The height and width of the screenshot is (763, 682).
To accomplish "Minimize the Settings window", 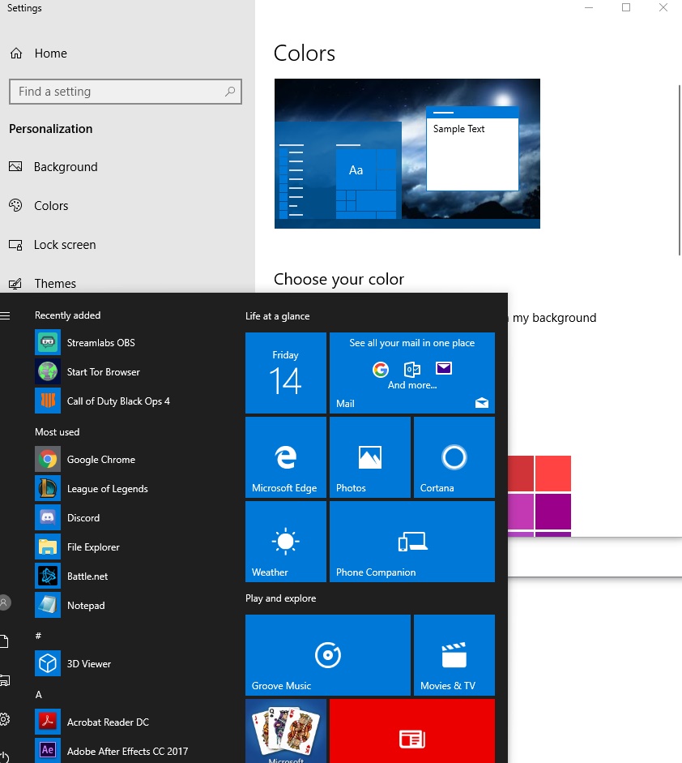I will tap(589, 7).
